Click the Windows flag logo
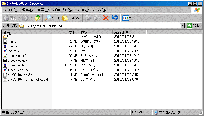 197,10
